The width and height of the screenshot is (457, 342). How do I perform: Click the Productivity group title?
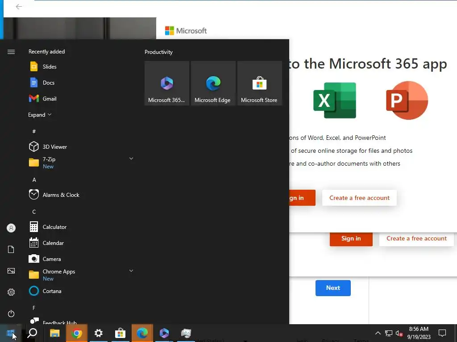(x=158, y=52)
